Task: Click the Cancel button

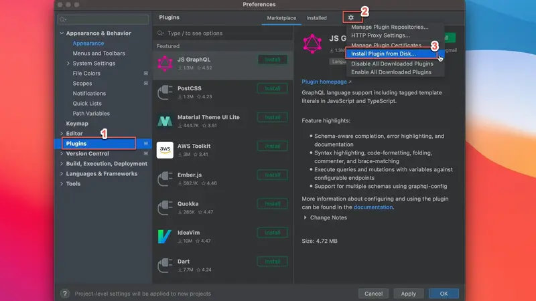Action: [373, 294]
